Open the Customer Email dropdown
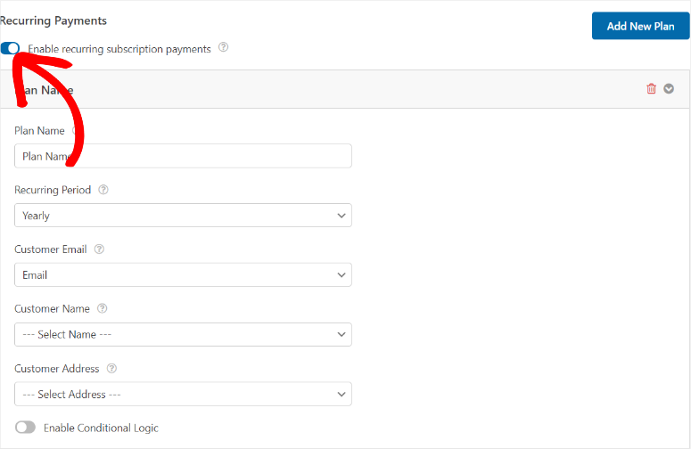 [183, 274]
